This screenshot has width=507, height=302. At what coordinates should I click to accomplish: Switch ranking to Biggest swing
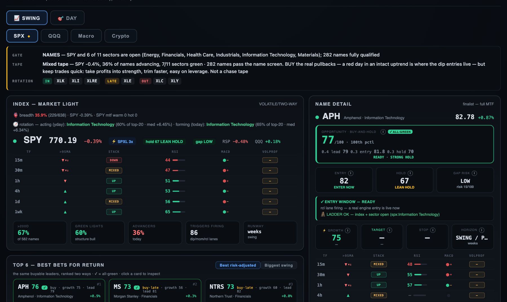pyautogui.click(x=279, y=265)
